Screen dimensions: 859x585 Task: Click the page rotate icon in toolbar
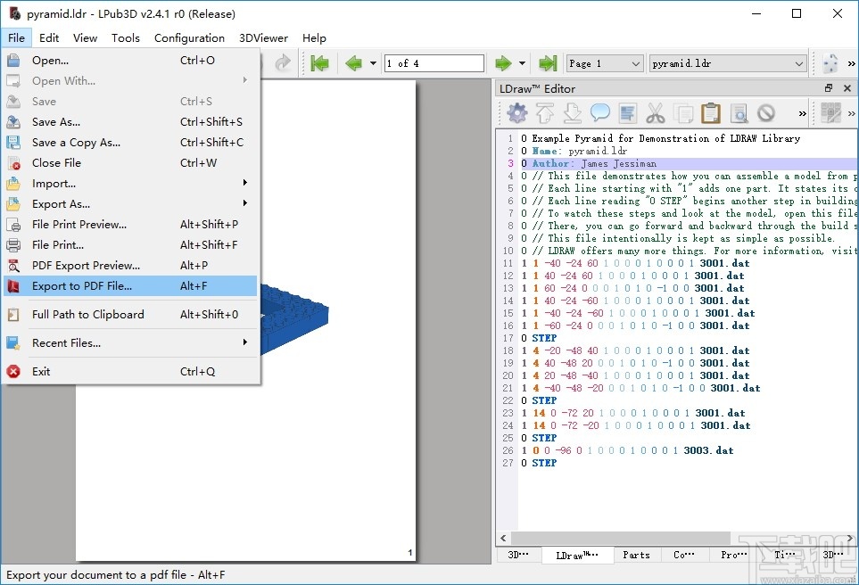(830, 63)
